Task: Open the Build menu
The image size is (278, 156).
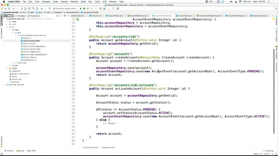Action: tap(83, 2)
